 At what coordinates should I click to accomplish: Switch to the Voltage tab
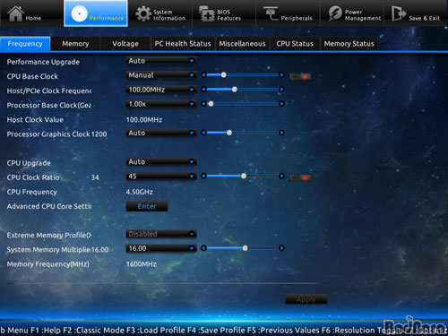[125, 44]
